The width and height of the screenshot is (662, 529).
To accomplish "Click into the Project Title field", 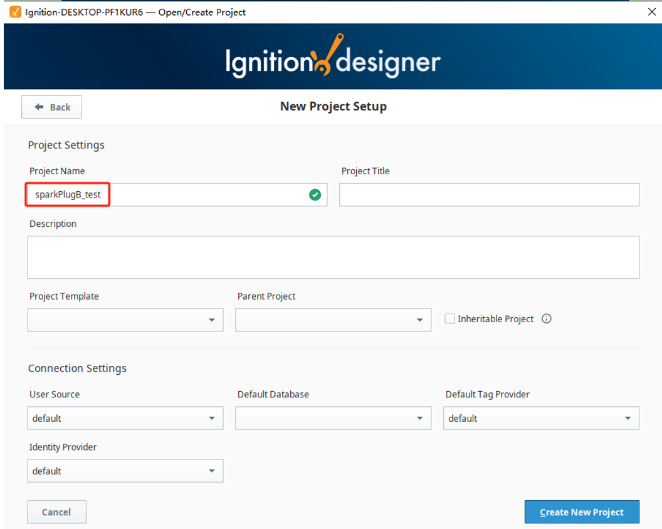I will (490, 195).
